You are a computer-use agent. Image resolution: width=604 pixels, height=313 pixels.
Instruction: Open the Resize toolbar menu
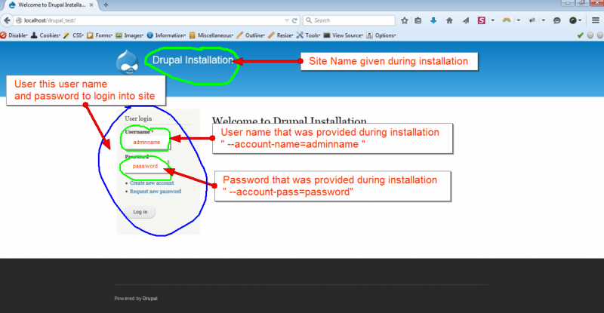280,35
